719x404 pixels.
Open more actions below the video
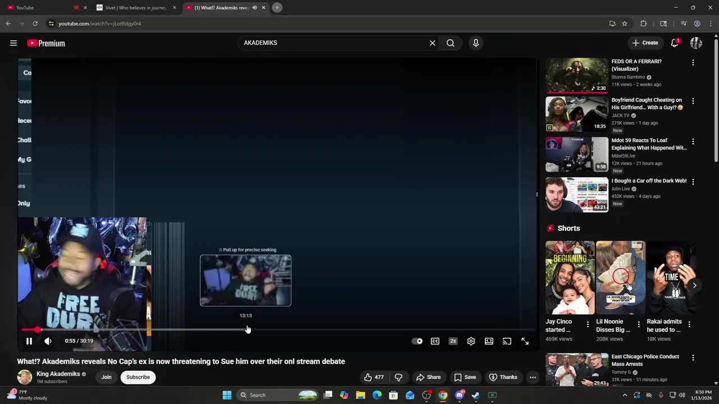(x=533, y=377)
